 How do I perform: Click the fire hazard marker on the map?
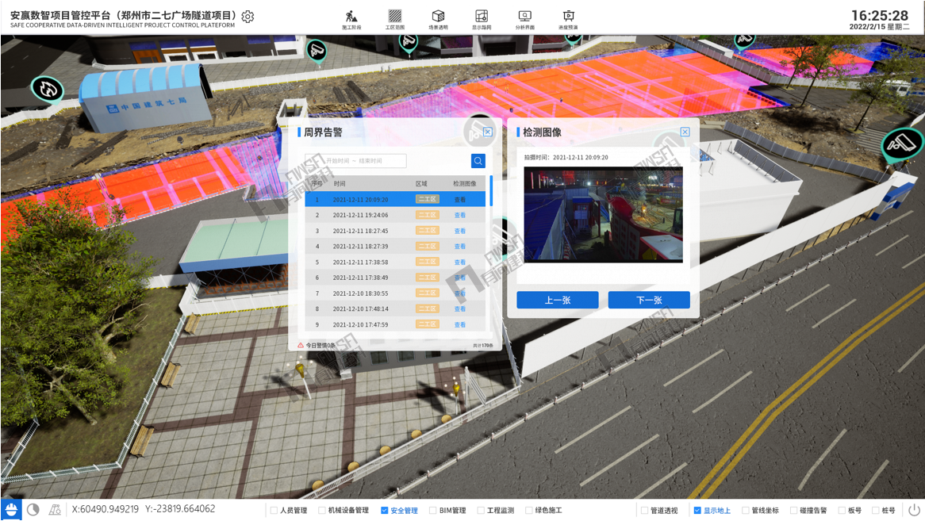(x=47, y=90)
